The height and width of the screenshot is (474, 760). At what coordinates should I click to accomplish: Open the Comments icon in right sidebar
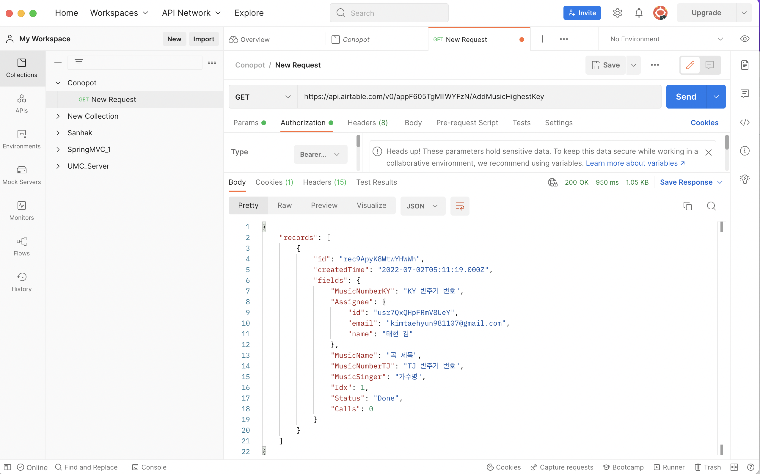point(745,93)
